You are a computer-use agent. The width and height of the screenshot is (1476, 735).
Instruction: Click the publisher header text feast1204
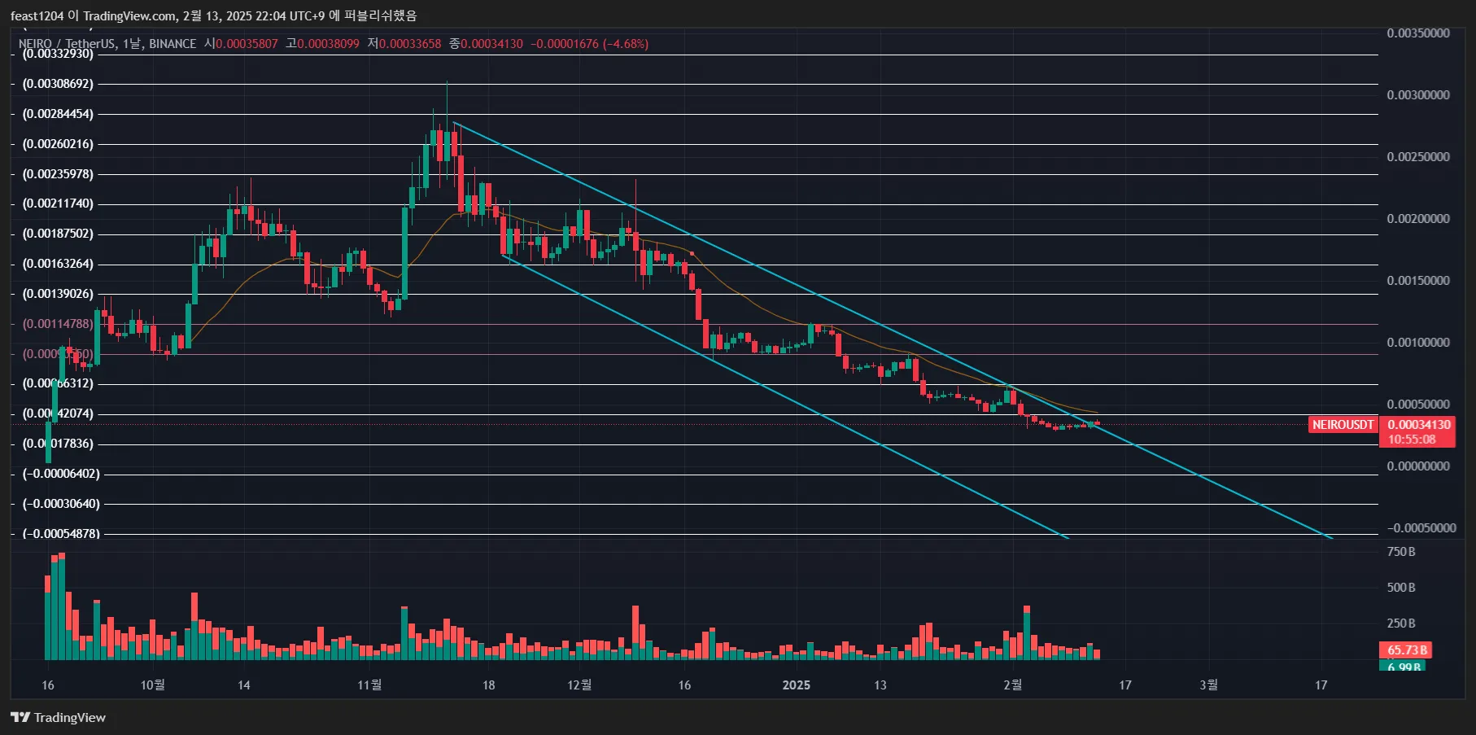click(37, 15)
